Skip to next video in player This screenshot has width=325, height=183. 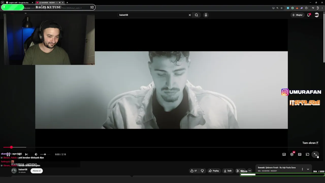coord(26,154)
